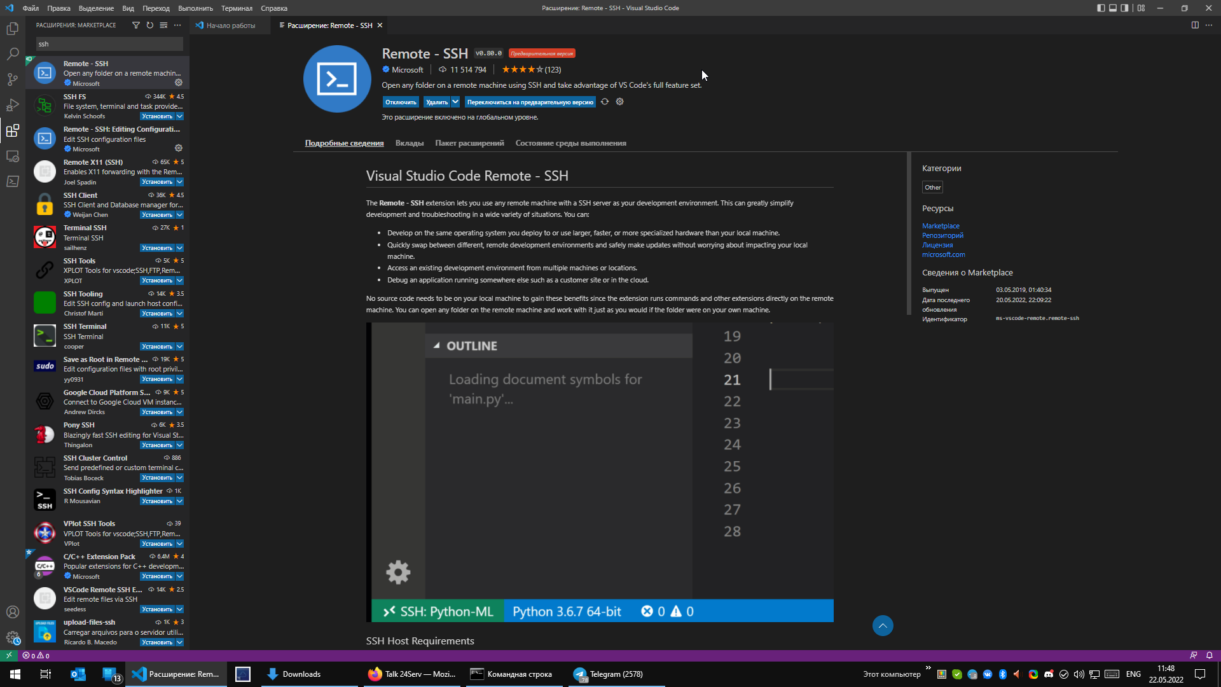
Task: Toggle secondary side bar layout button
Action: (1124, 8)
